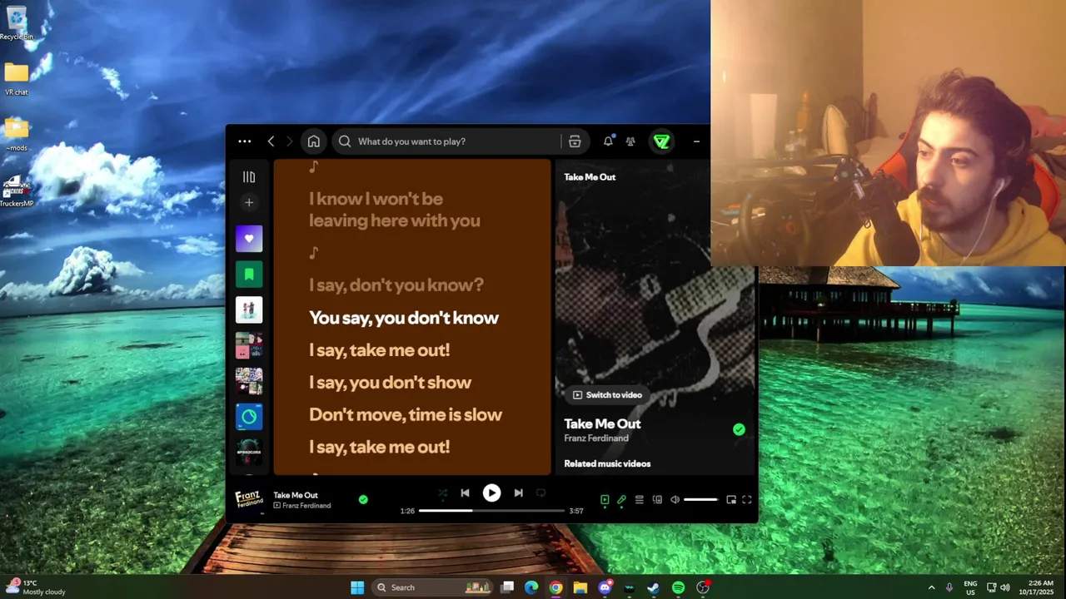Open Franz Ferdinand artist link in Now Playing panel
The width and height of the screenshot is (1066, 599).
pos(596,438)
